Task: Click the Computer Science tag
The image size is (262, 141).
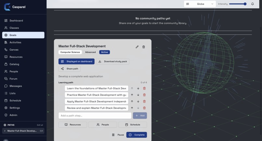Action: point(70,52)
